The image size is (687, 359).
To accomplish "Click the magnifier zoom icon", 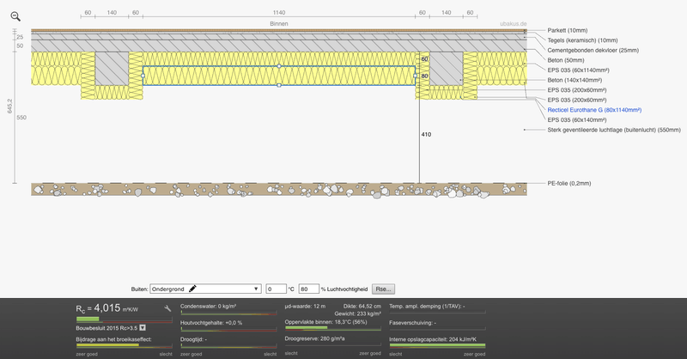I will 15,15.
